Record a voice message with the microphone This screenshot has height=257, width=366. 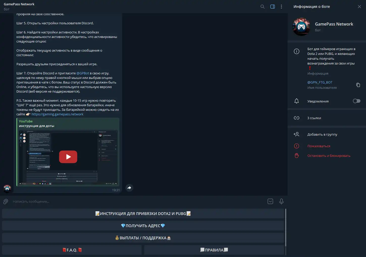[281, 201]
